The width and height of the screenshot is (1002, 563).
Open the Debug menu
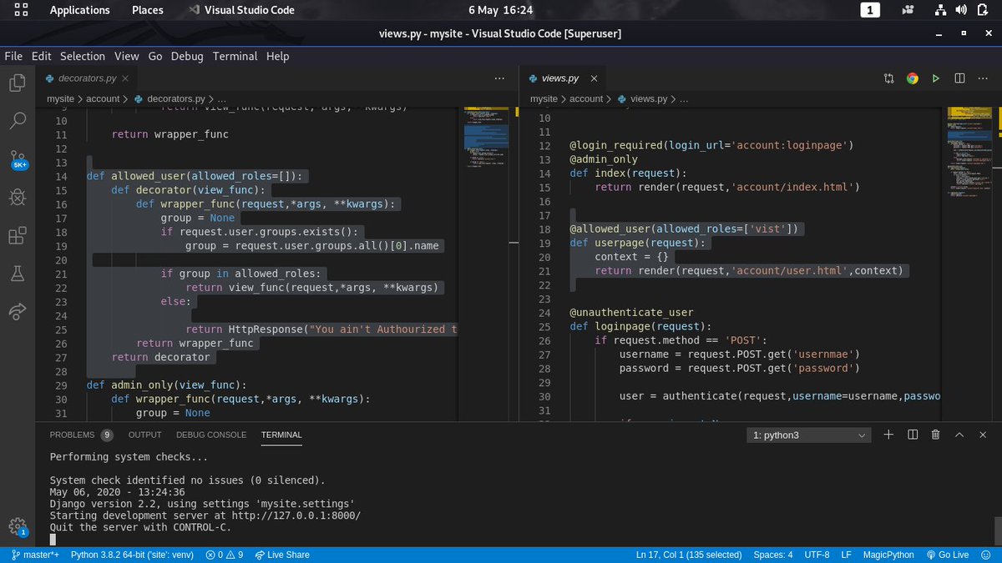click(187, 56)
